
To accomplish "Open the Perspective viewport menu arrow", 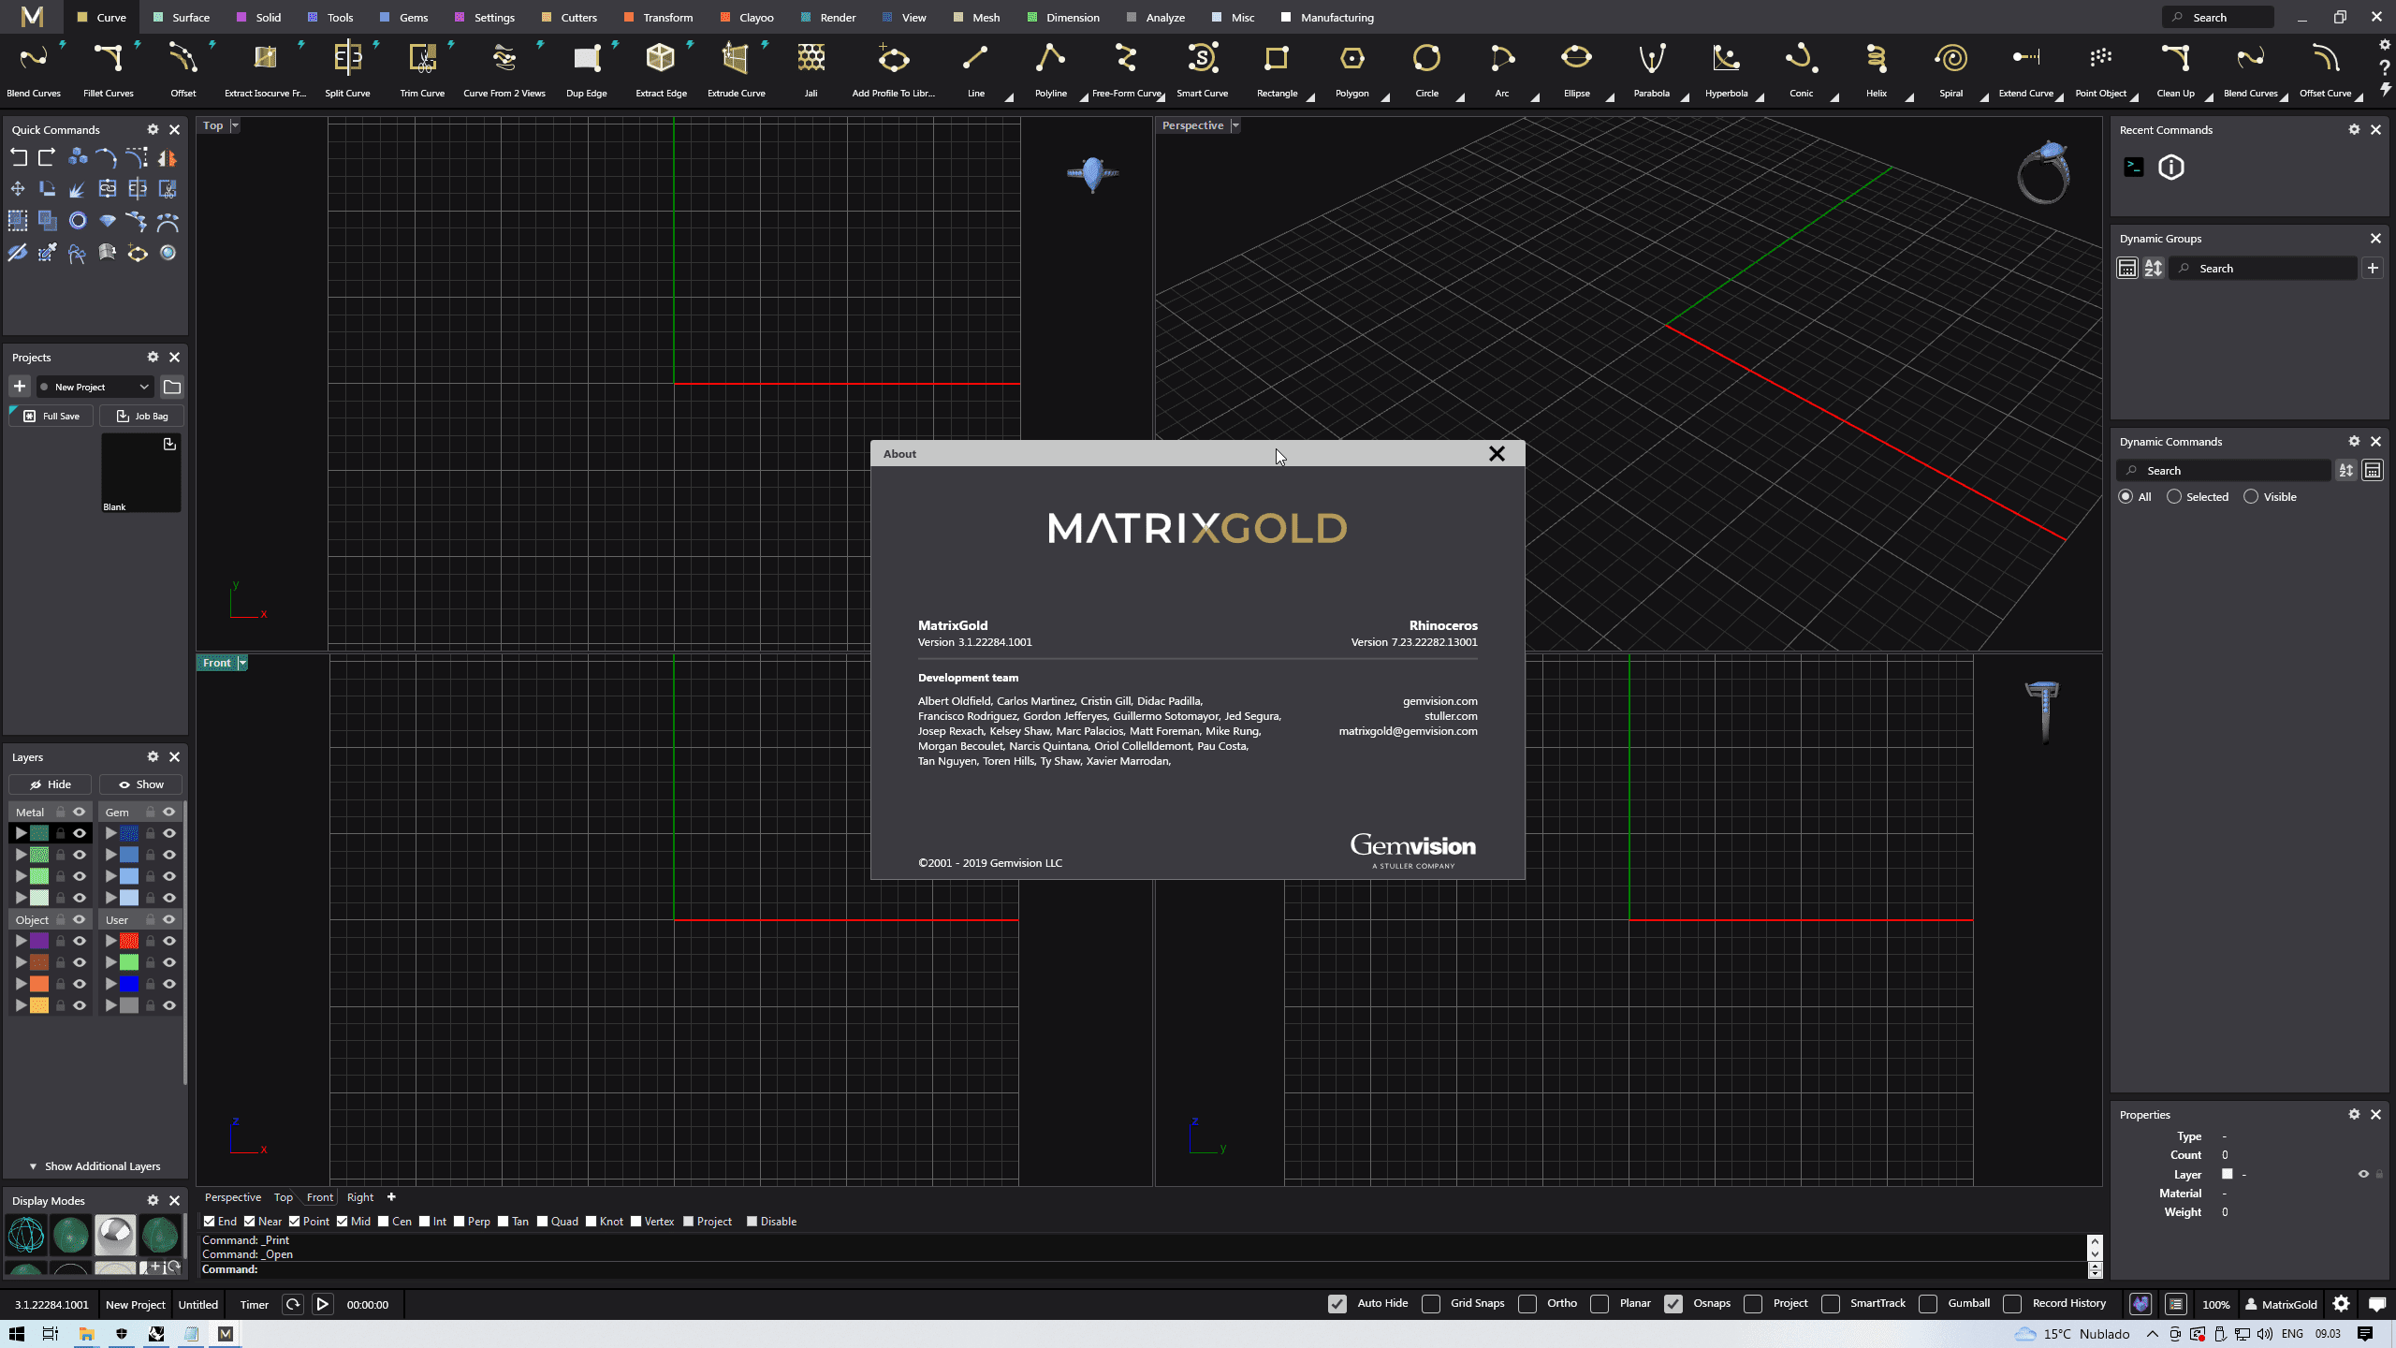I will pyautogui.click(x=1235, y=125).
